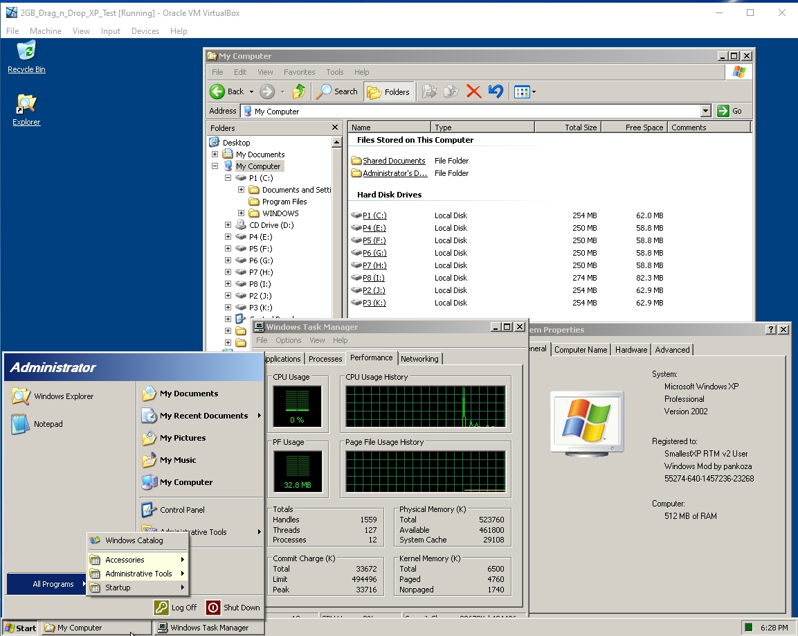Click the Copy To toolbar icon

coord(451,91)
